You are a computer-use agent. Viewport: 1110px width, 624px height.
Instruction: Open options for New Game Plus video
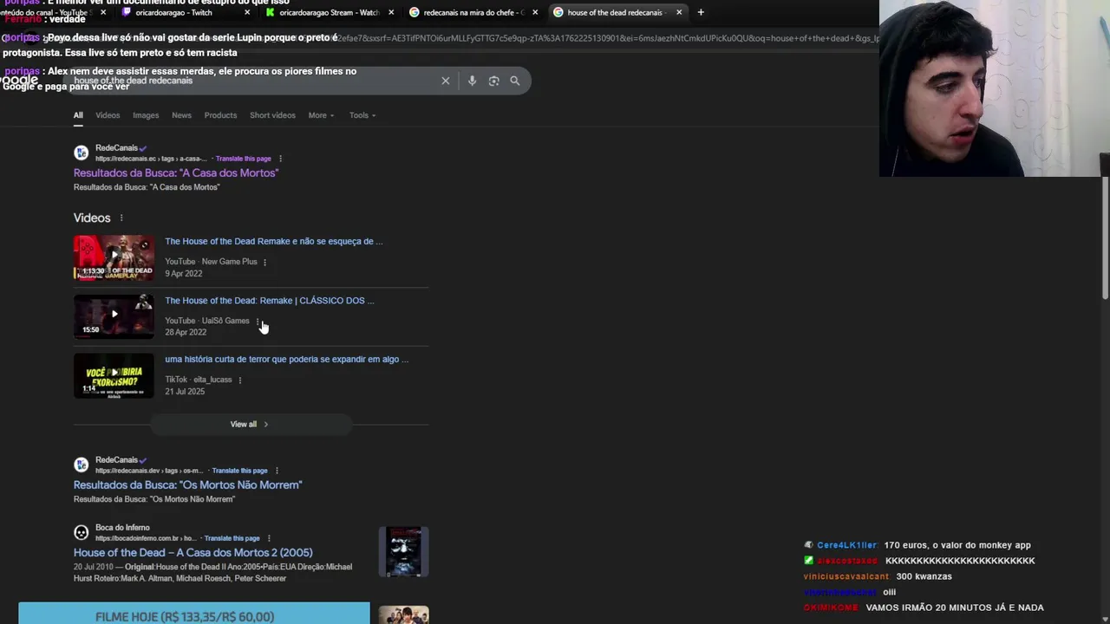[264, 262]
